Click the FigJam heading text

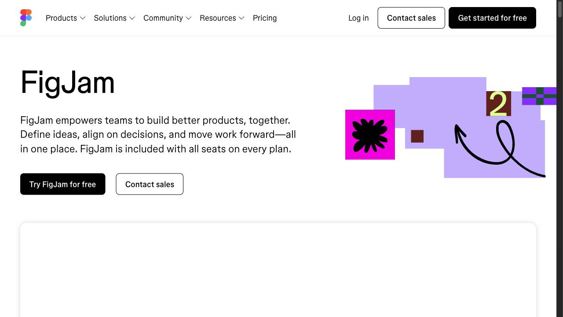[x=68, y=83]
